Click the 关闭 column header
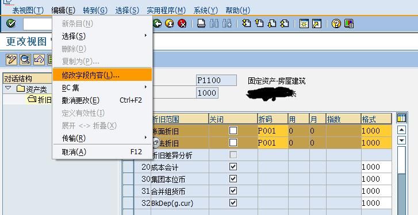The width and height of the screenshot is (418, 215). (x=233, y=119)
